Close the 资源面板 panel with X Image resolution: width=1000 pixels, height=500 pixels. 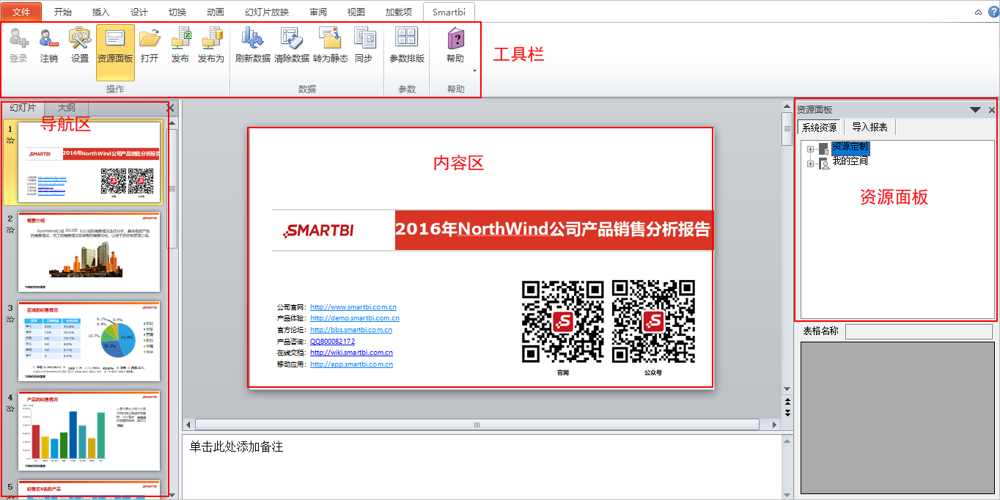(x=992, y=110)
